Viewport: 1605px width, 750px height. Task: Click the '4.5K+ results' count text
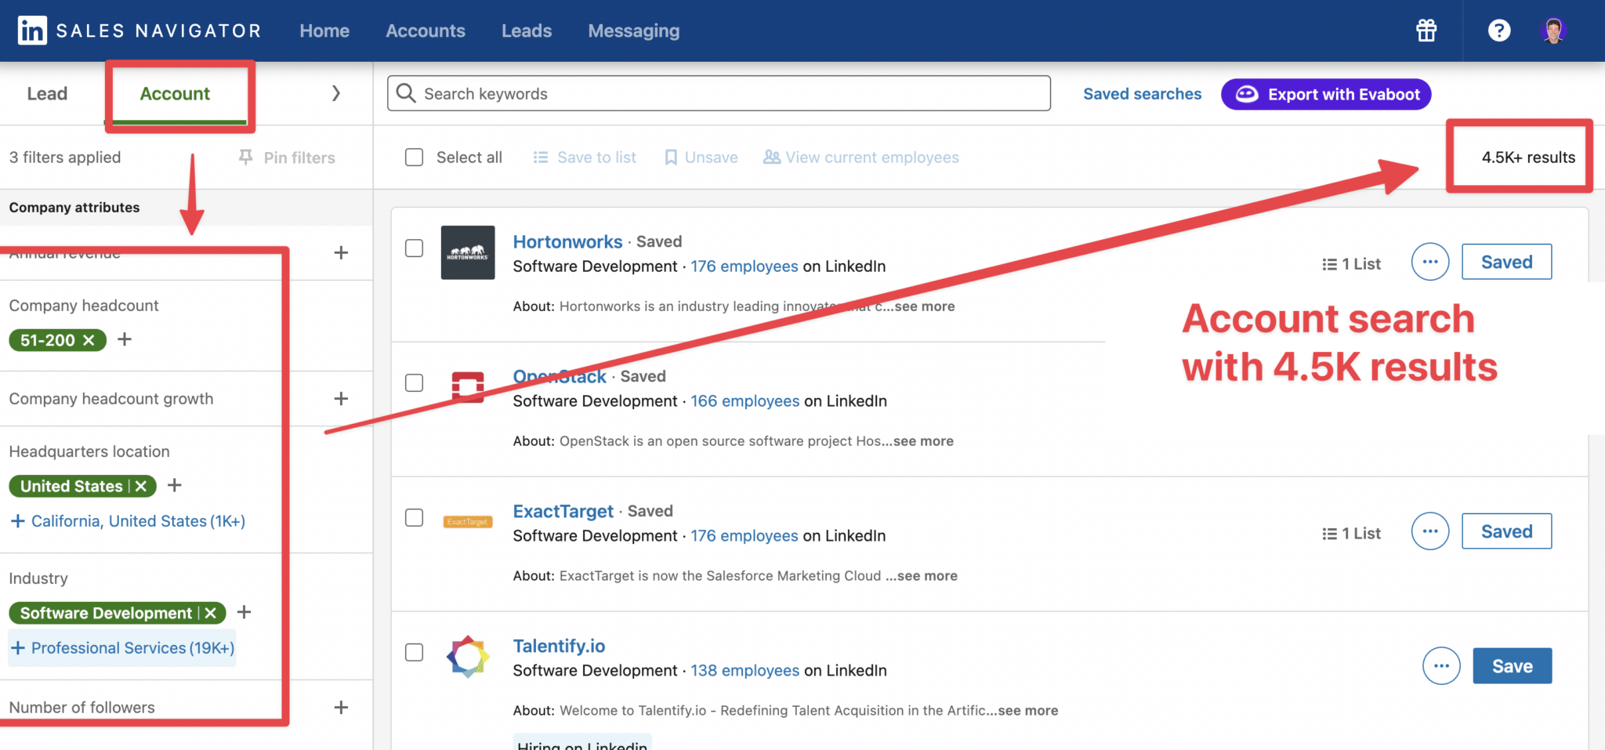point(1528,158)
